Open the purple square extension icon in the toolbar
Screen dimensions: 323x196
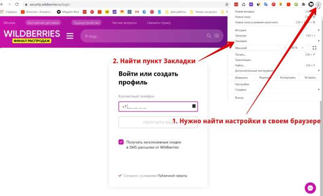pyautogui.click(x=251, y=4)
